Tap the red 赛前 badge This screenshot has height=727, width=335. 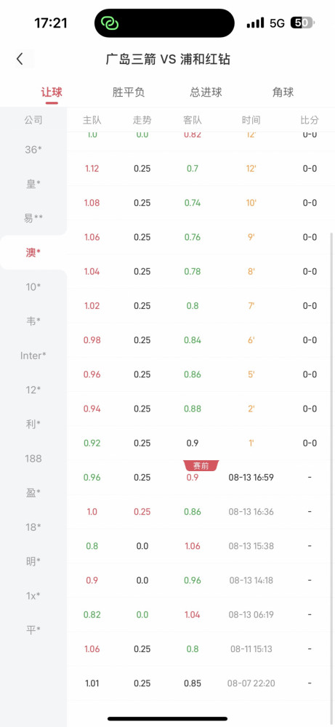201,465
